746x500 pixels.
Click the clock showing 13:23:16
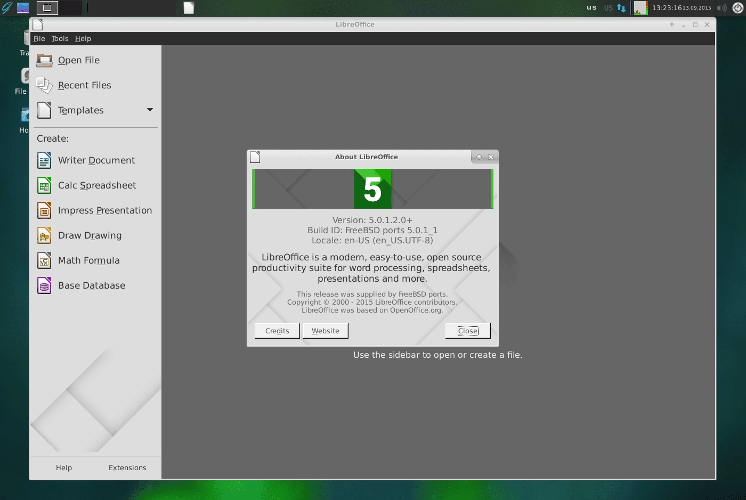point(667,7)
